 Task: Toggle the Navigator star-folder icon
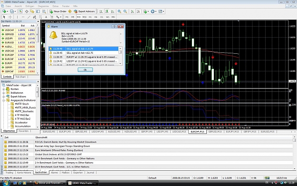[x=32, y=11]
